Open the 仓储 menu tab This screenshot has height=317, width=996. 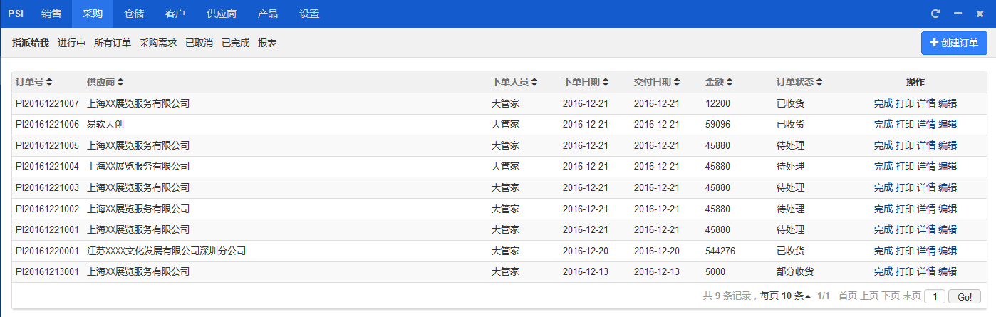[134, 14]
